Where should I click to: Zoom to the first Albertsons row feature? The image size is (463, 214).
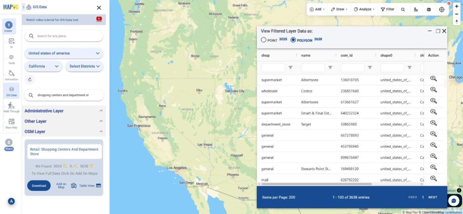(433, 79)
